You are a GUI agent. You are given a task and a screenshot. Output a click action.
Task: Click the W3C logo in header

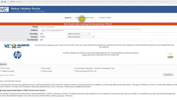(4, 9)
